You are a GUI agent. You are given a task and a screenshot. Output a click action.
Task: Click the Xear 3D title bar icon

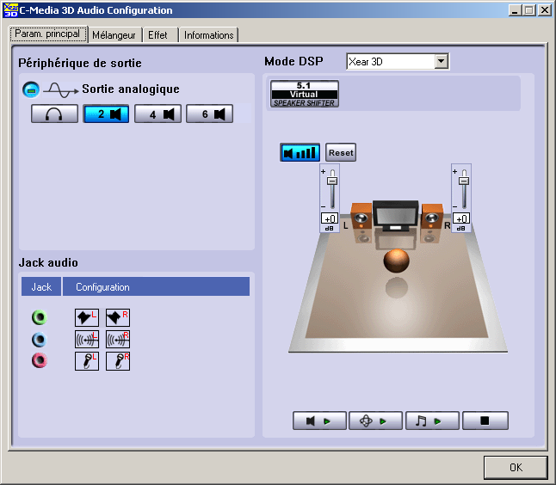click(x=10, y=10)
